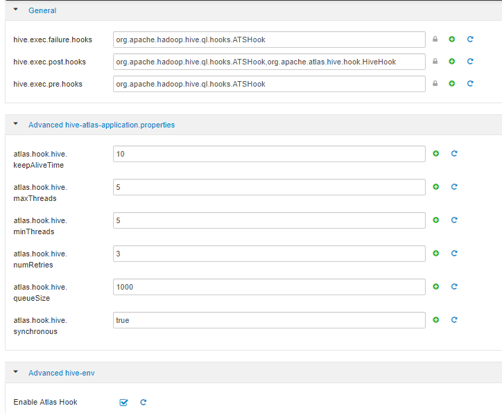Click undo arrow for hive.exec.pre.hooks
The height and width of the screenshot is (413, 502).
[470, 84]
